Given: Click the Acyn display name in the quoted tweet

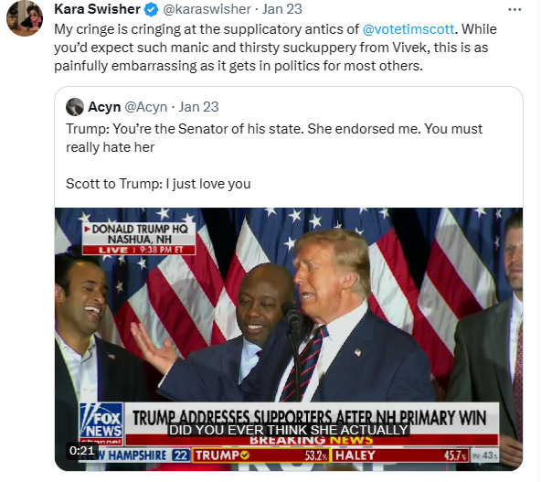Looking at the screenshot, I should (x=104, y=107).
